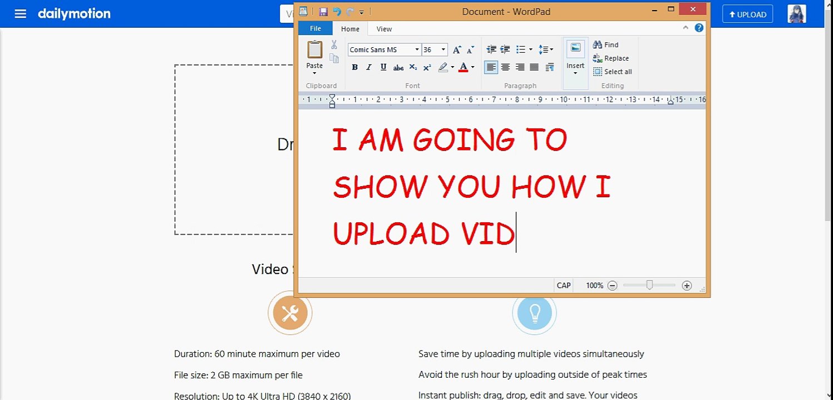Toggle underline formatting
The height and width of the screenshot is (400, 833).
(x=383, y=67)
